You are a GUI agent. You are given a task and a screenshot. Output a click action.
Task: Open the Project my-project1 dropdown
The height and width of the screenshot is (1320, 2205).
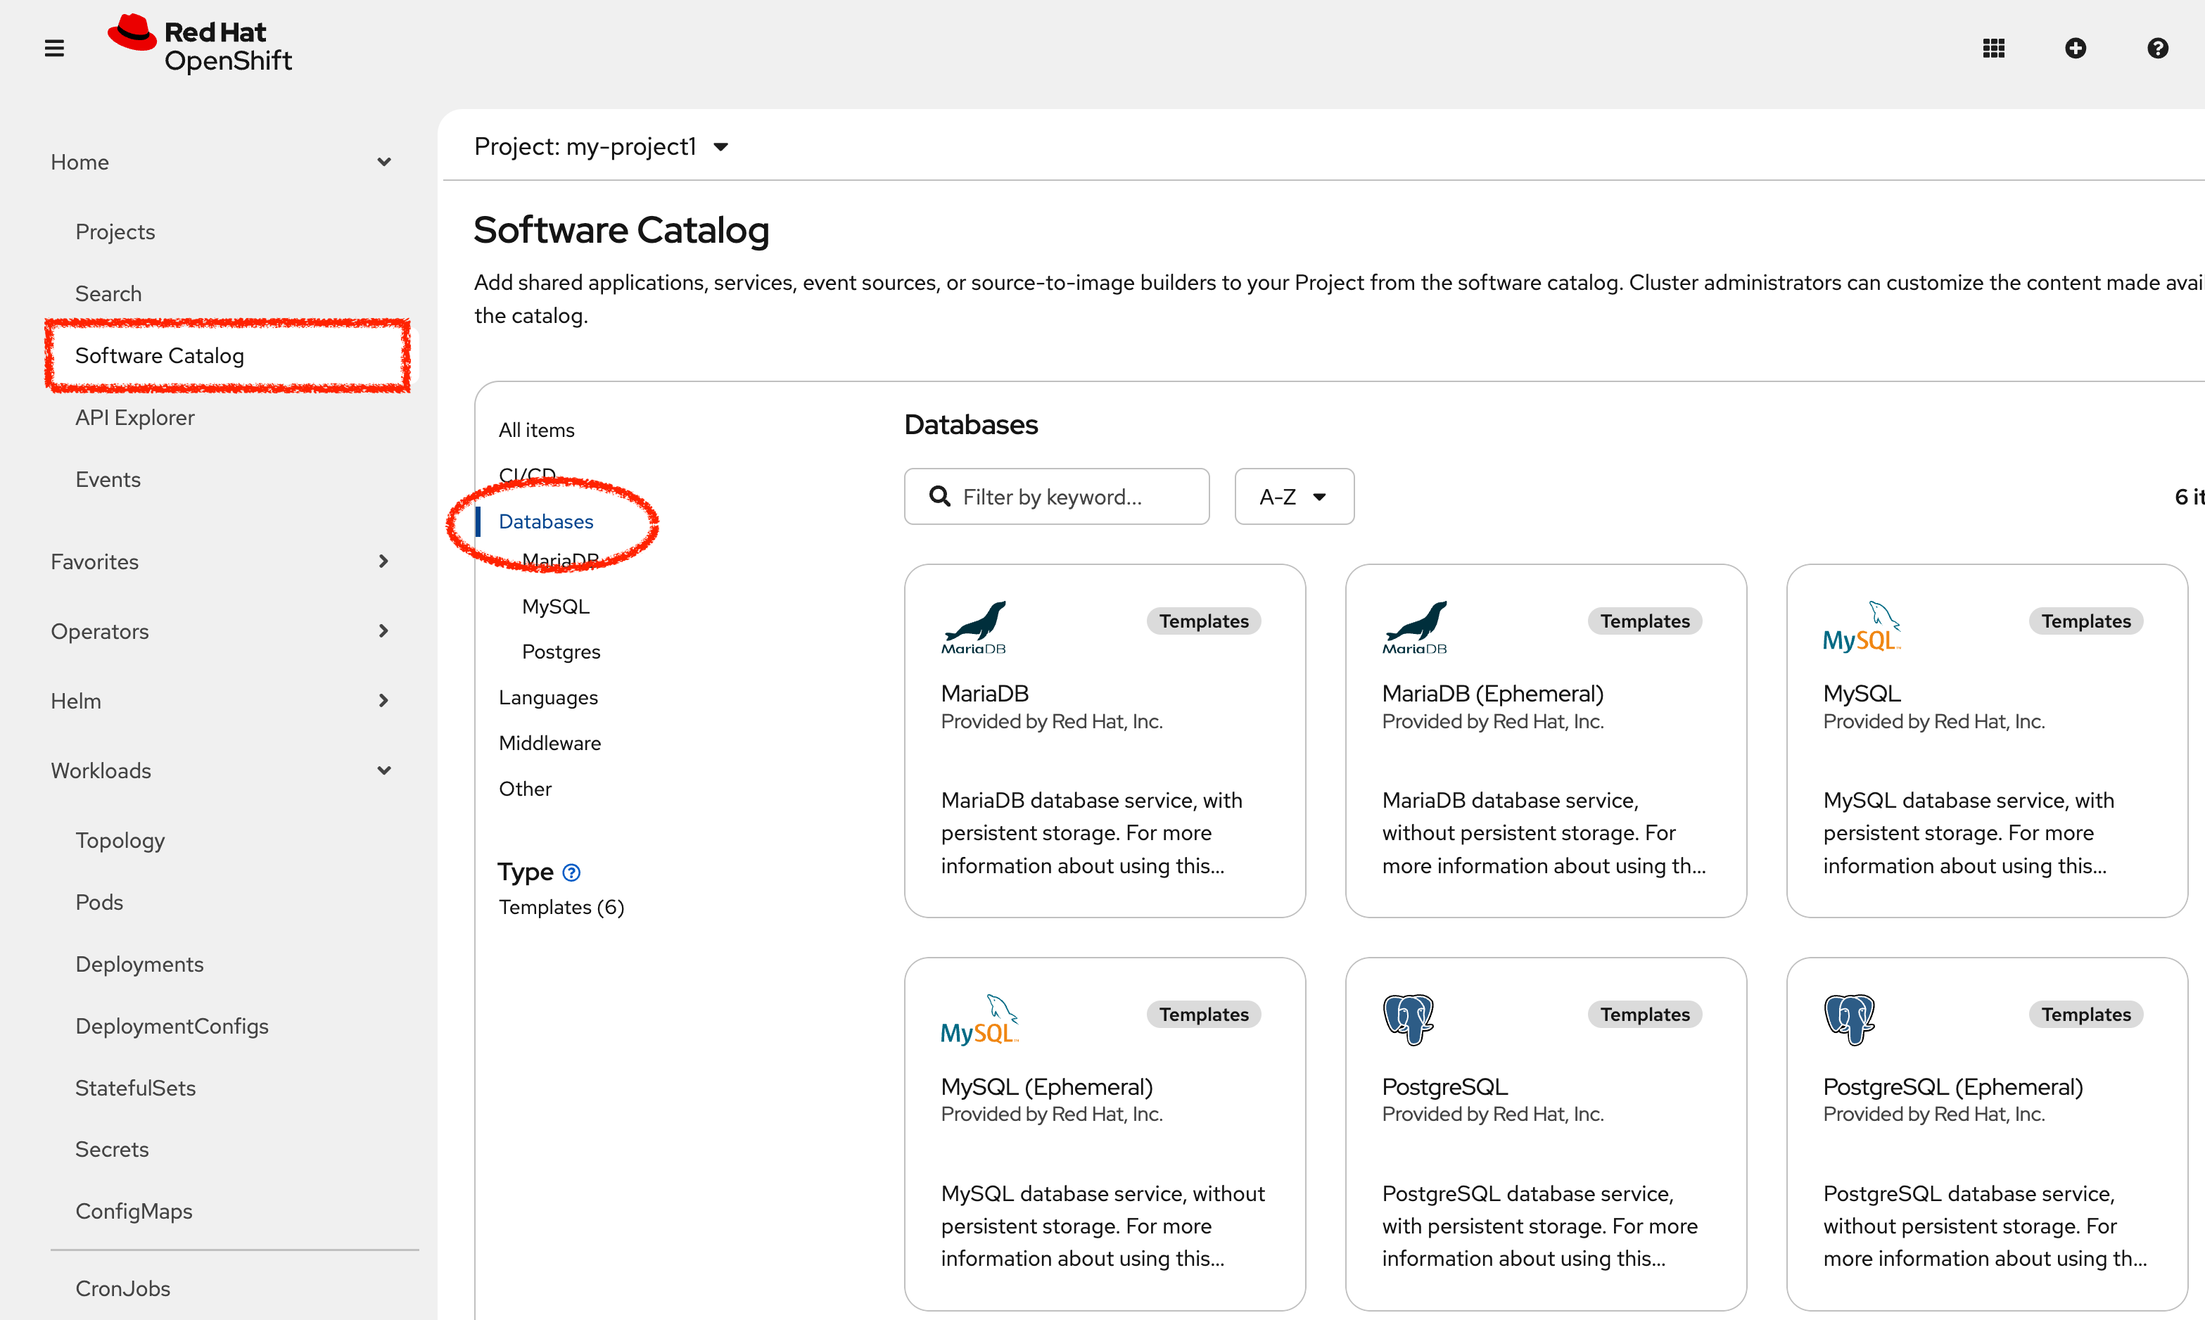tap(602, 147)
